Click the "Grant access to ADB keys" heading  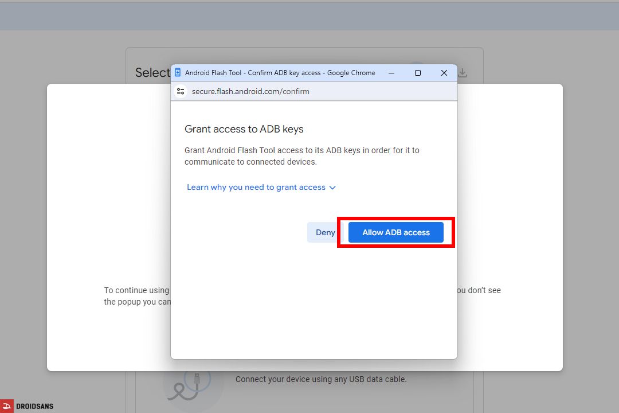pyautogui.click(x=244, y=129)
